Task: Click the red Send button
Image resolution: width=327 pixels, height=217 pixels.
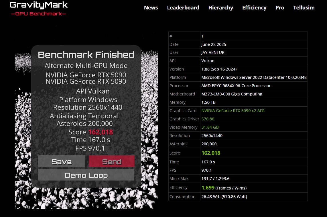Action: [x=112, y=161]
